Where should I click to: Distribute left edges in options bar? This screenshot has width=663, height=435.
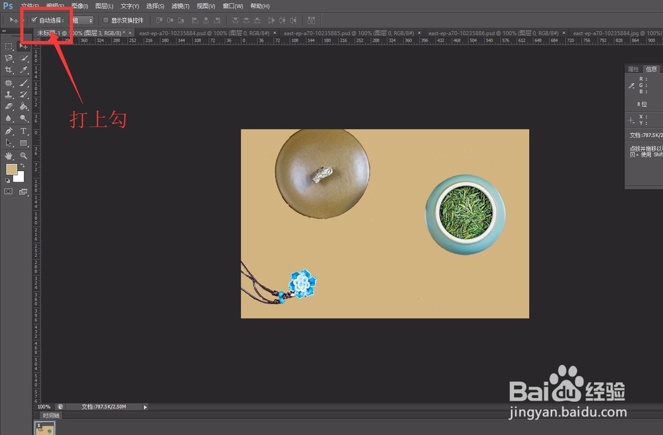(271, 21)
